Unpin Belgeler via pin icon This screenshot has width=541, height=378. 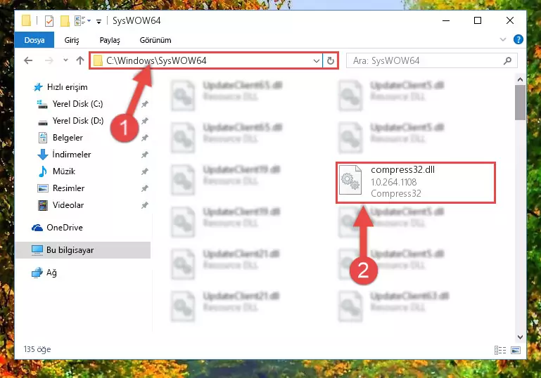pos(144,138)
